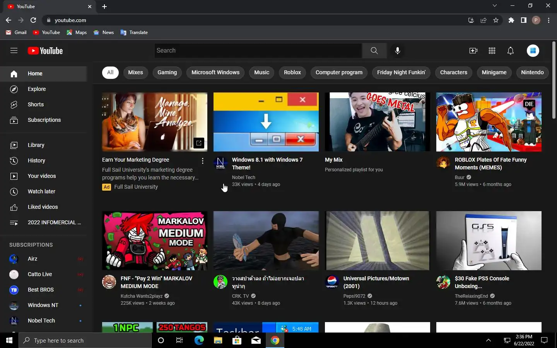The image size is (557, 348).
Task: Start voice search with microphone icon
Action: 397,51
